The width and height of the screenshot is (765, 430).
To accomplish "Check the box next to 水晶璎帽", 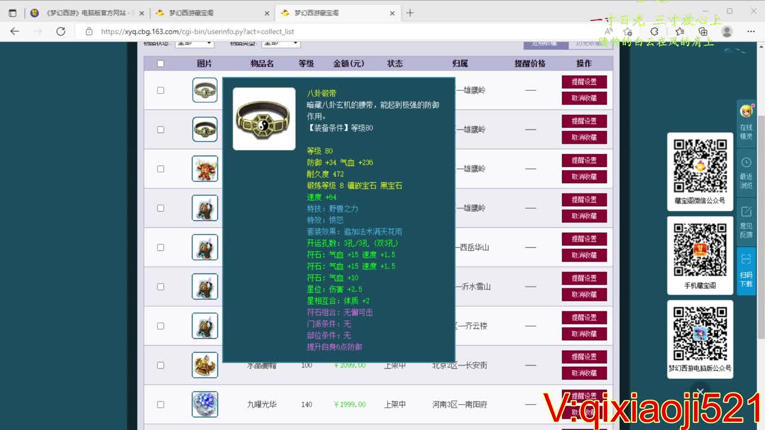I will (160, 365).
